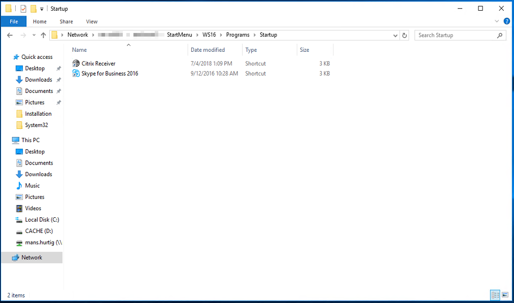Open recent locations dropdown arrow

pos(33,36)
